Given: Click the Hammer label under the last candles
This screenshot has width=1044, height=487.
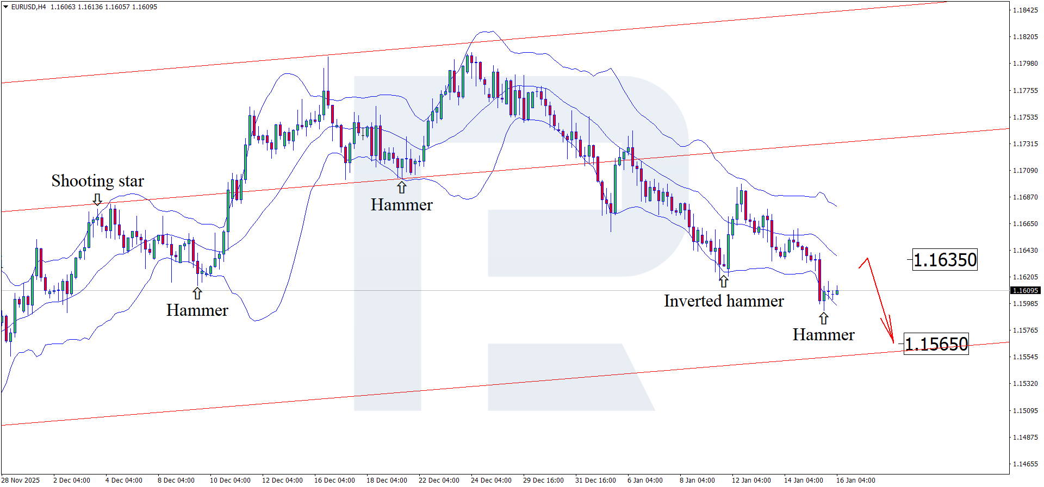Looking at the screenshot, I should [x=823, y=334].
